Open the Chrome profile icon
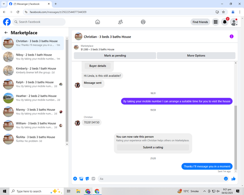The width and height of the screenshot is (244, 195). (233, 12)
